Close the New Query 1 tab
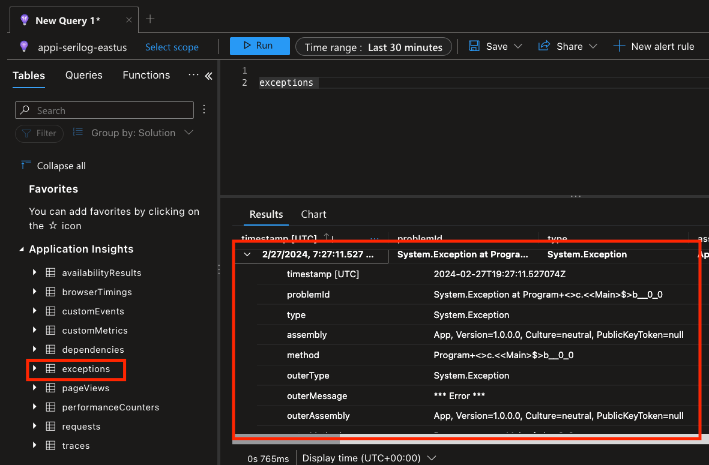The width and height of the screenshot is (709, 465). click(x=129, y=20)
